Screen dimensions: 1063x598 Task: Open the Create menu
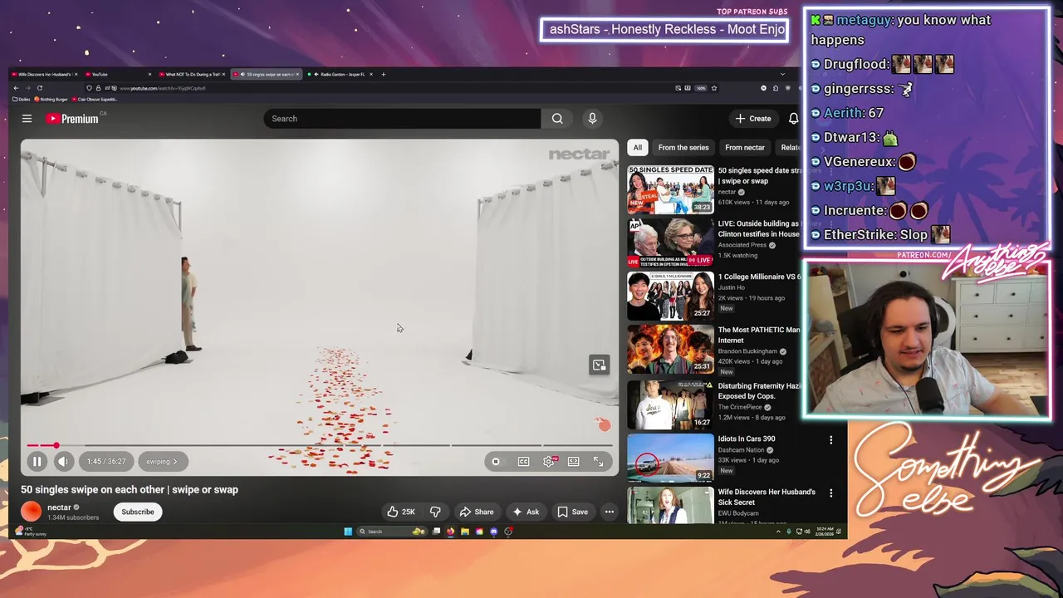click(x=753, y=119)
